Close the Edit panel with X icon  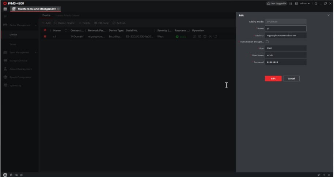(328, 15)
